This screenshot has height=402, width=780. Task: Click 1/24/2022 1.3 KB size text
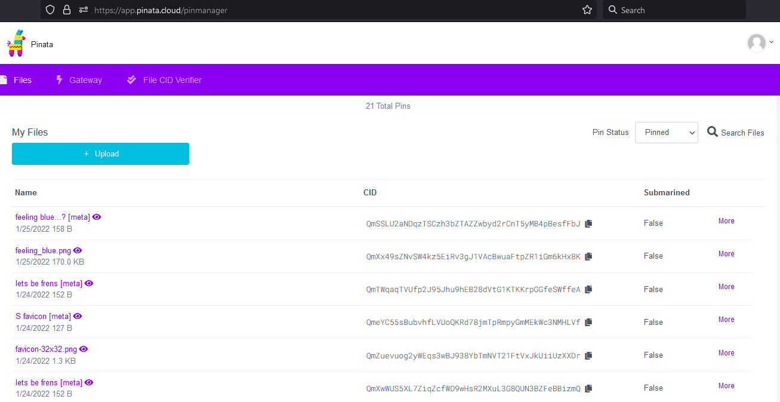[45, 361]
